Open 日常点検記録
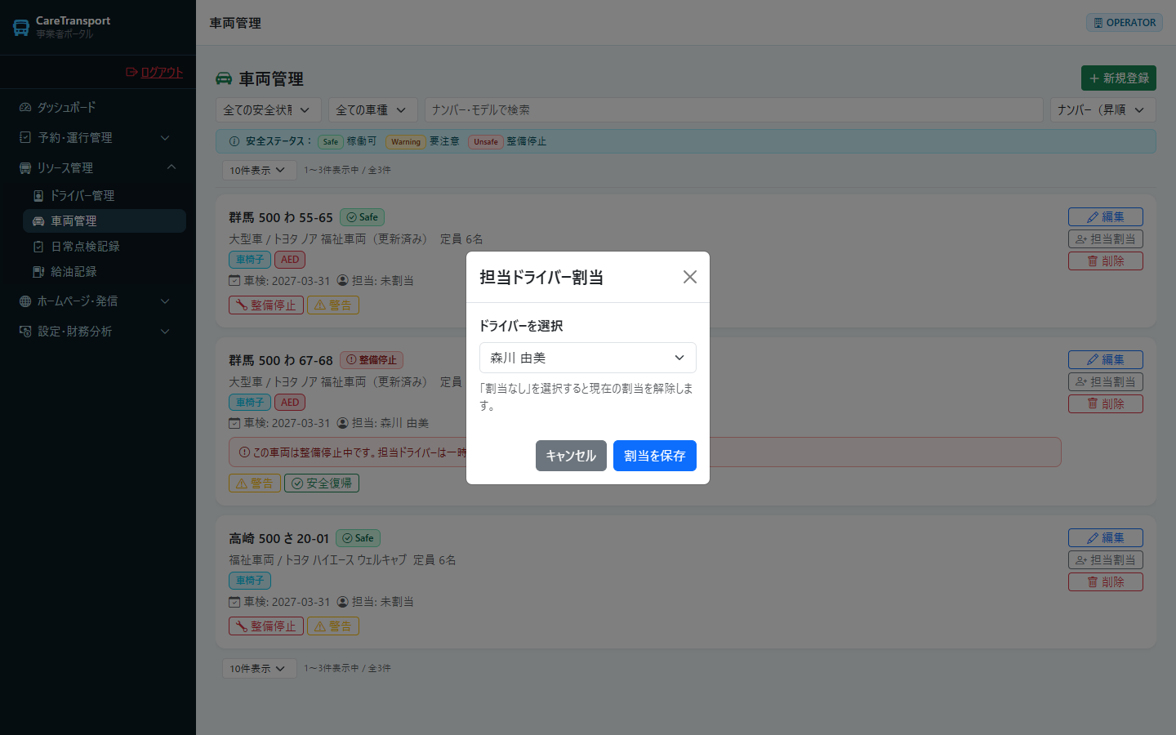This screenshot has width=1176, height=735. coord(105,246)
